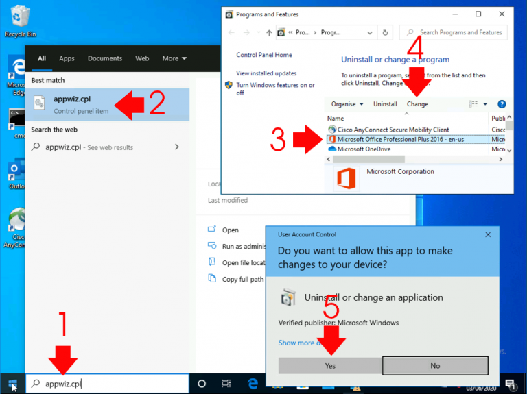Select the All search tab
The height and width of the screenshot is (394, 527).
point(42,58)
